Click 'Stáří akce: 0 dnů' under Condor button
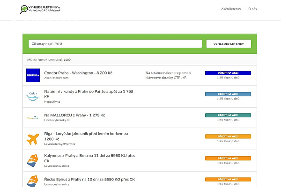The height and width of the screenshot is (187, 281). [228, 78]
